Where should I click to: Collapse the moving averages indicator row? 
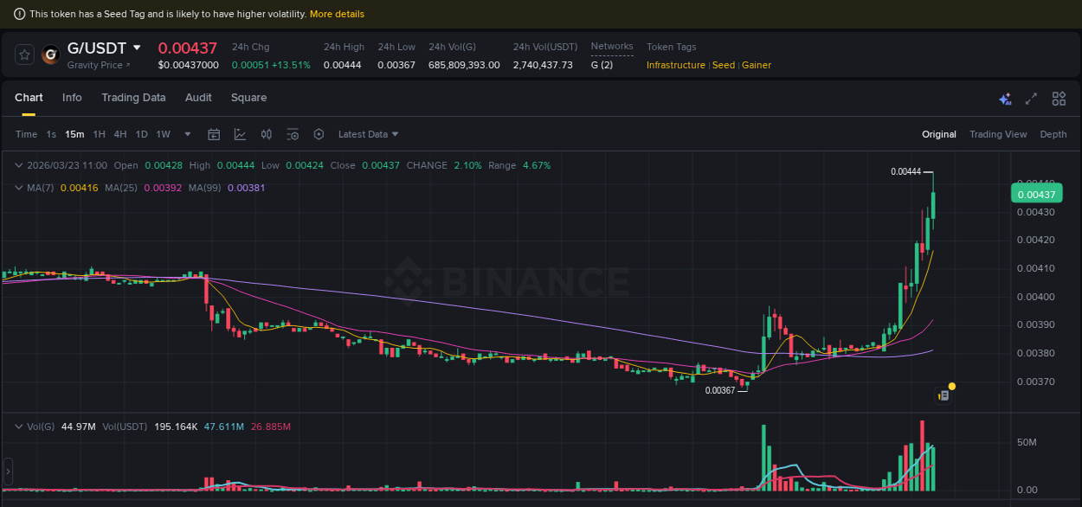pyautogui.click(x=19, y=188)
